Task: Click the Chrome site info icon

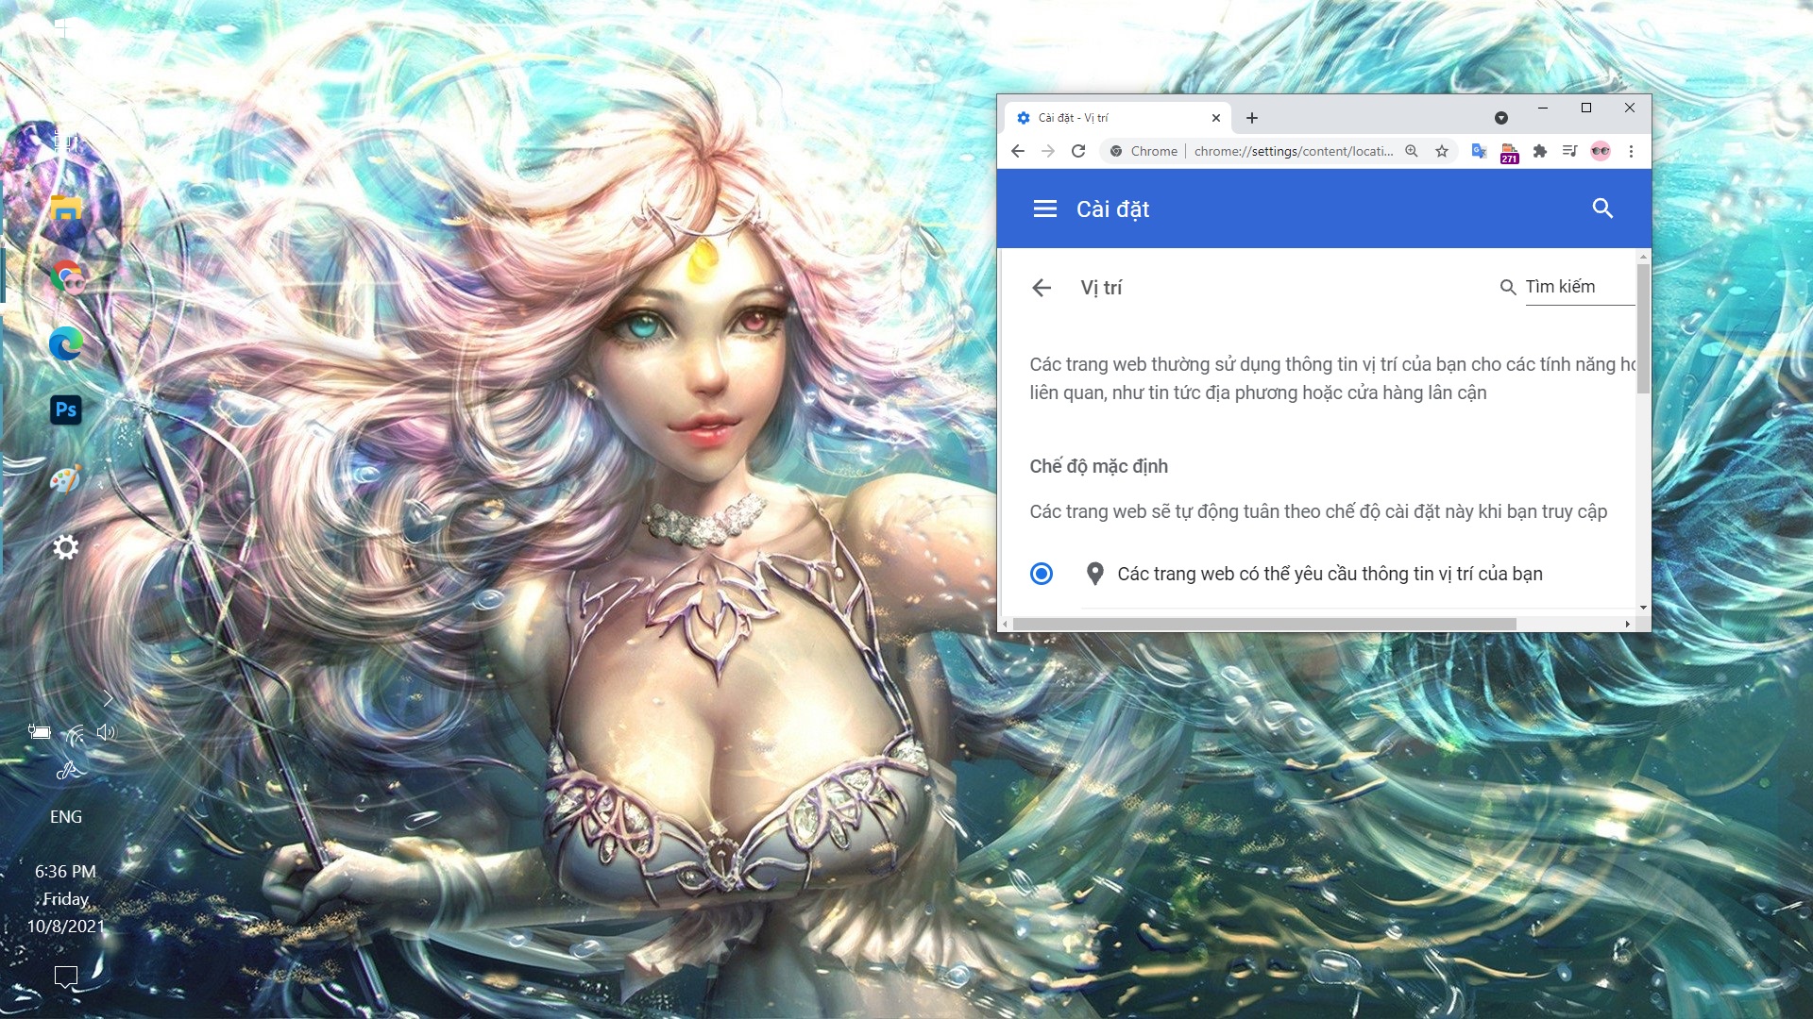Action: pos(1116,151)
